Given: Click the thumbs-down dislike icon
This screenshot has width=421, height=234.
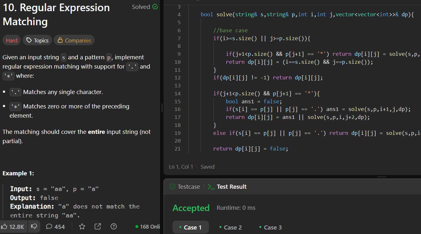Looking at the screenshot, I should (34, 227).
